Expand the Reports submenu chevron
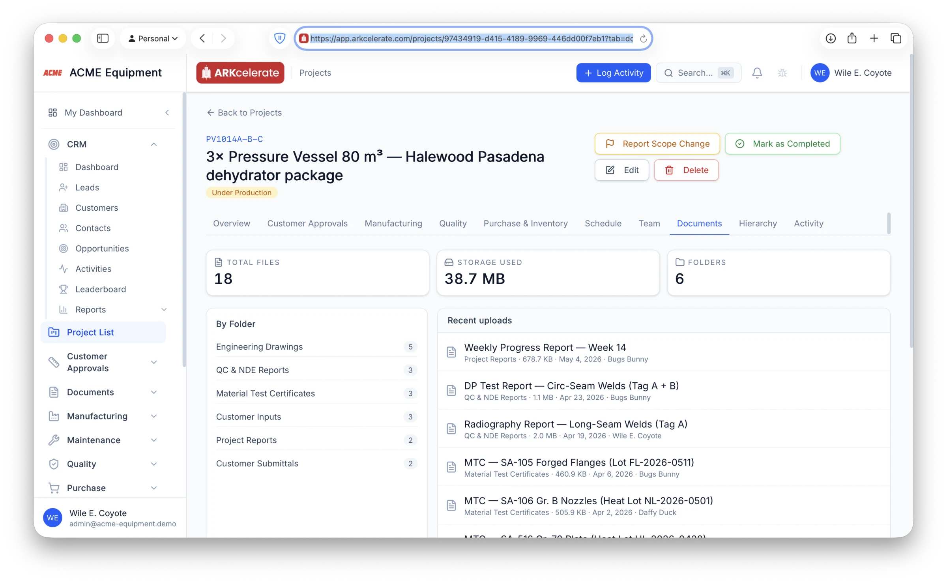 pyautogui.click(x=164, y=310)
